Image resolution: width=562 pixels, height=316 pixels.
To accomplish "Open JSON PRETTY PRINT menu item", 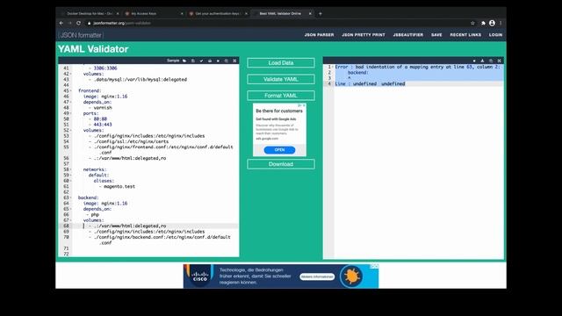I will click(x=364, y=35).
